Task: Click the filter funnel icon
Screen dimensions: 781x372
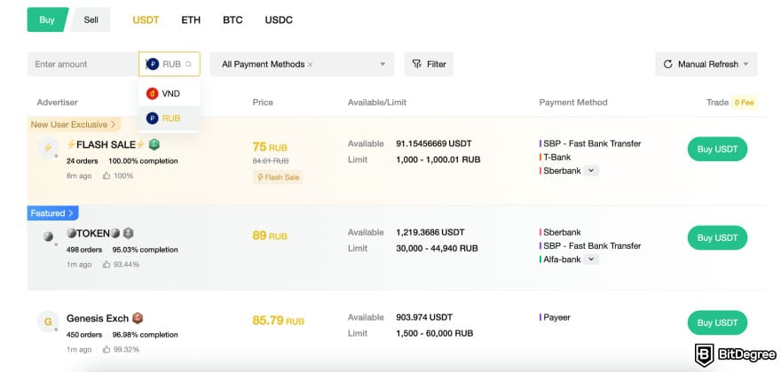Action: click(x=417, y=64)
